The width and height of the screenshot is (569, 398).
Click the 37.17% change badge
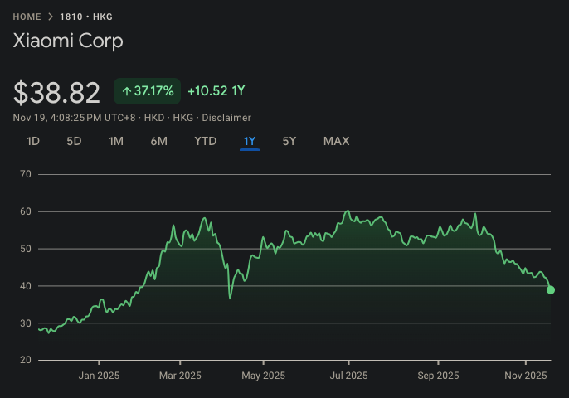[147, 91]
